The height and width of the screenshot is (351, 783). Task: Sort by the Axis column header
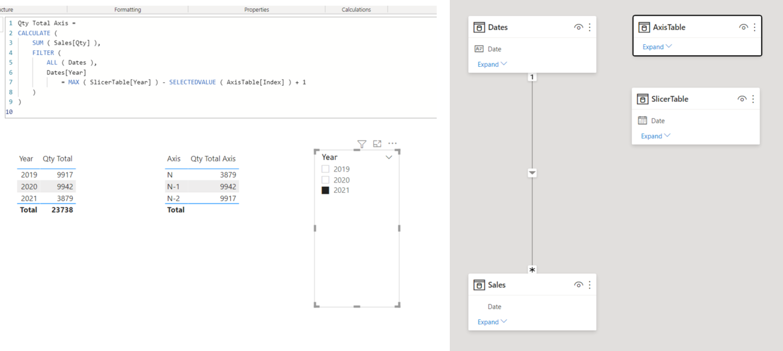tap(174, 159)
